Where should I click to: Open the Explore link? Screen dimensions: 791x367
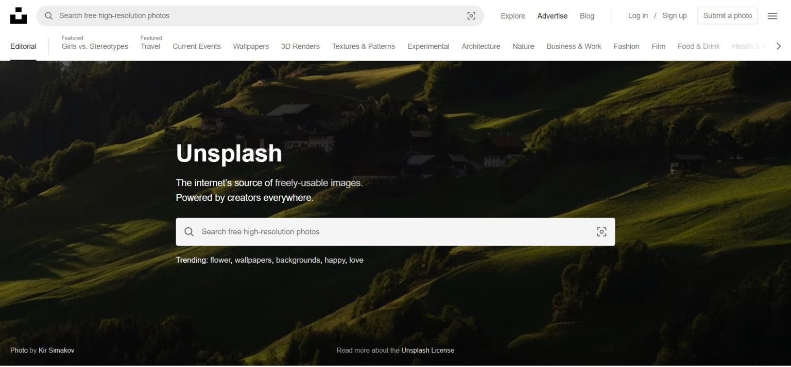pyautogui.click(x=513, y=16)
